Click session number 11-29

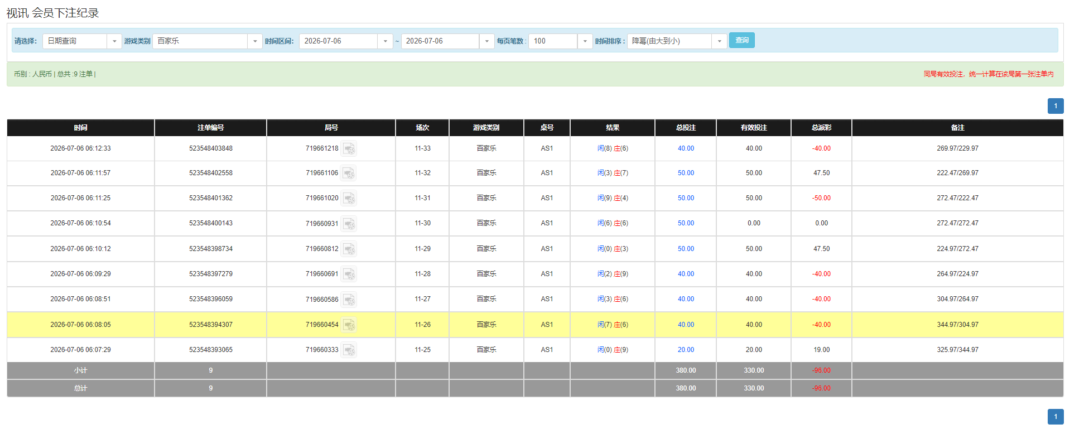(x=422, y=249)
